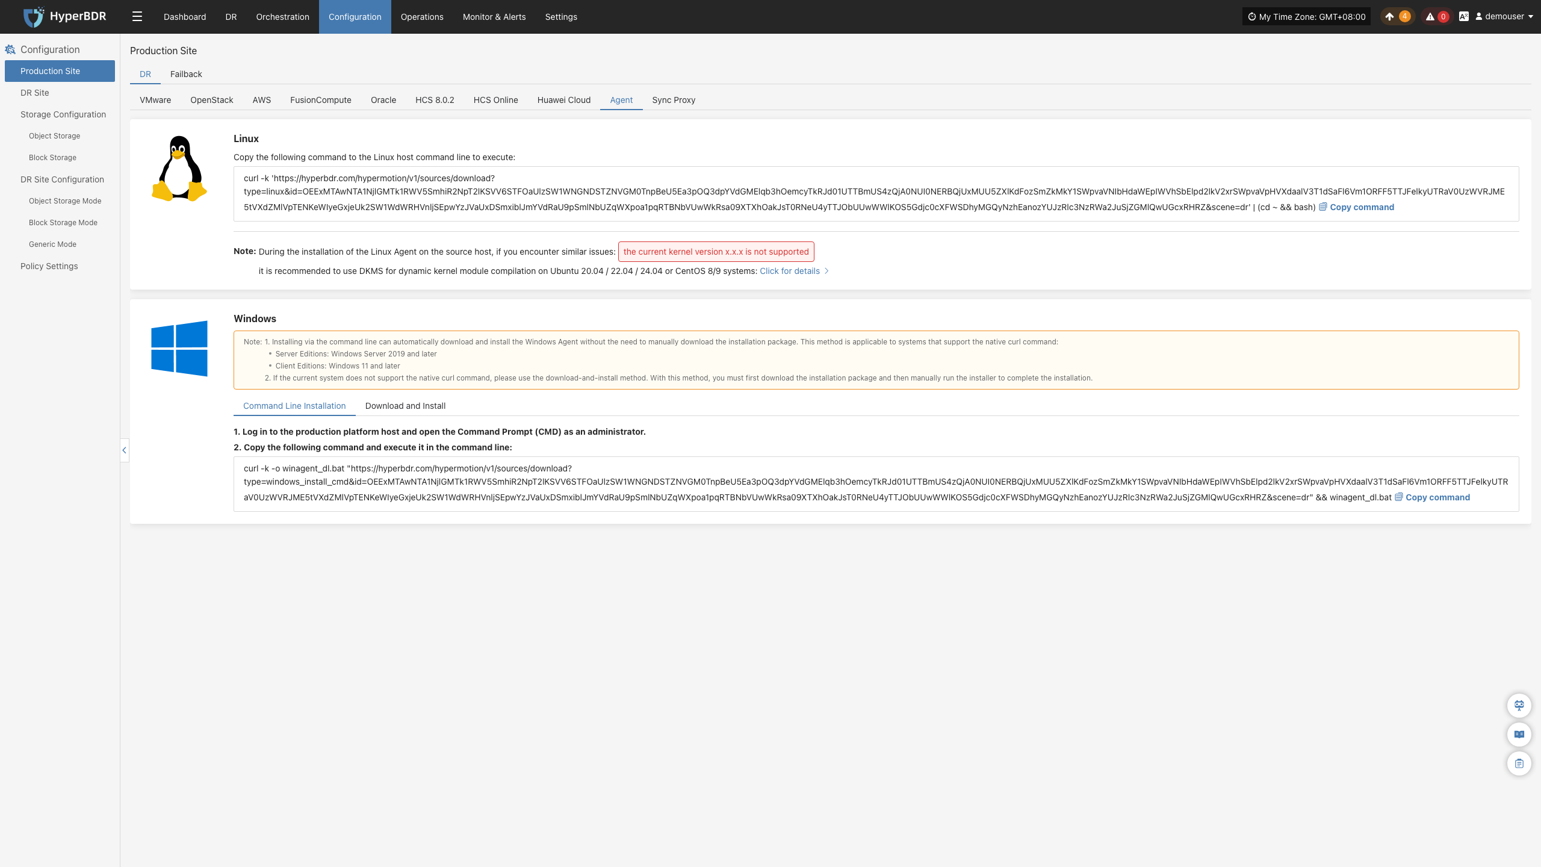Open the clipboard notes floating button
This screenshot has height=867, width=1541.
pyautogui.click(x=1519, y=763)
